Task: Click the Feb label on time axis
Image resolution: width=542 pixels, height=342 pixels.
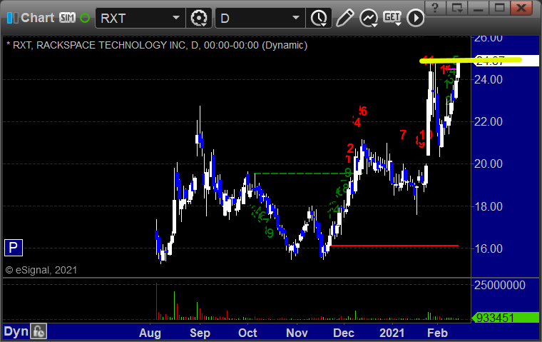Action: click(x=437, y=333)
